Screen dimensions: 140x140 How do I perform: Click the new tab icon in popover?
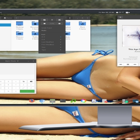point(59,20)
